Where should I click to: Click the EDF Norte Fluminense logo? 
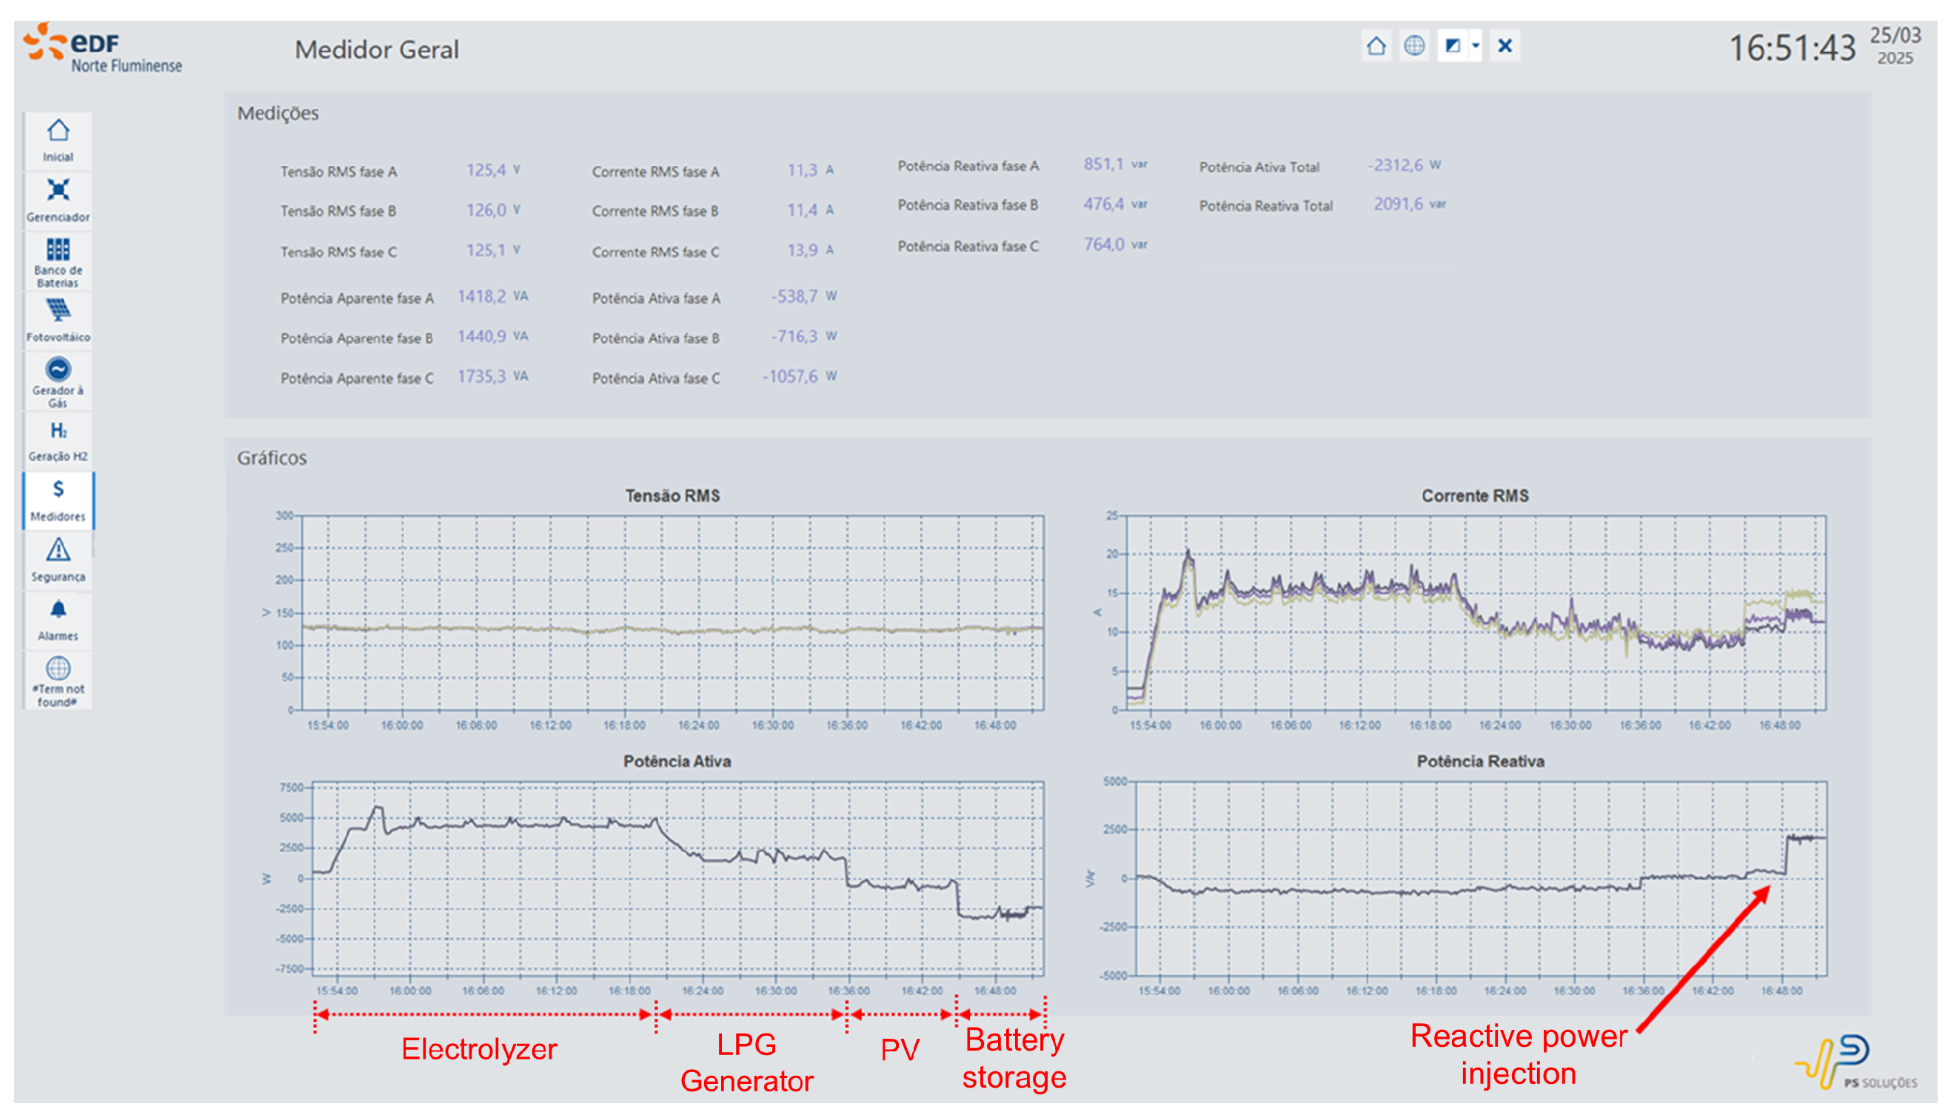click(101, 47)
